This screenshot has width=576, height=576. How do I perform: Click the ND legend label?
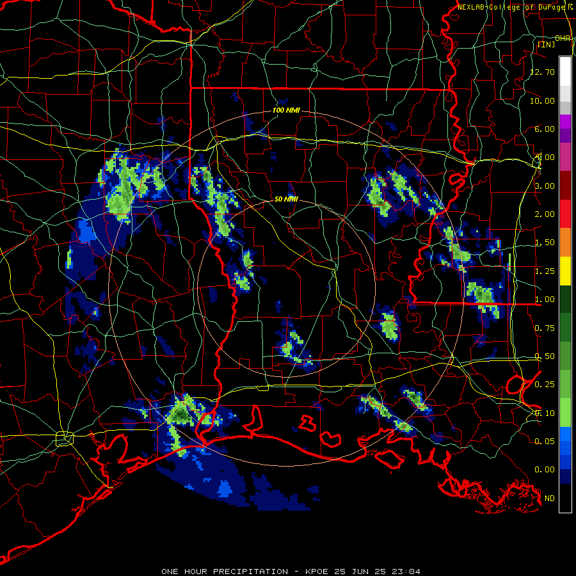point(550,499)
